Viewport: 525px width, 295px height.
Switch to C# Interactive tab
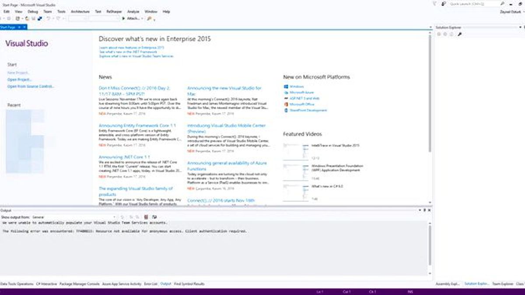[x=46, y=284]
